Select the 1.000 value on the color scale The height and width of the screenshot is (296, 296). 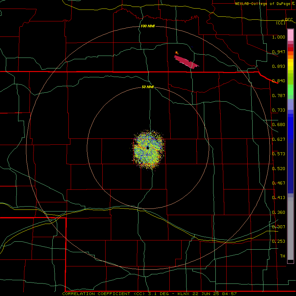coord(279,37)
